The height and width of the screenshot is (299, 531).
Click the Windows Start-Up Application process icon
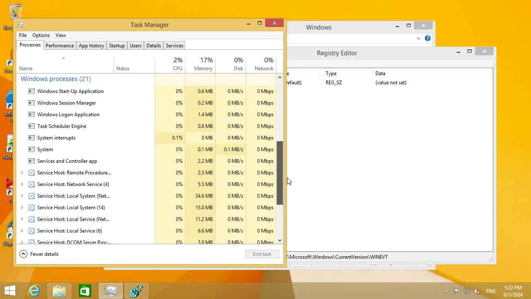[32, 91]
